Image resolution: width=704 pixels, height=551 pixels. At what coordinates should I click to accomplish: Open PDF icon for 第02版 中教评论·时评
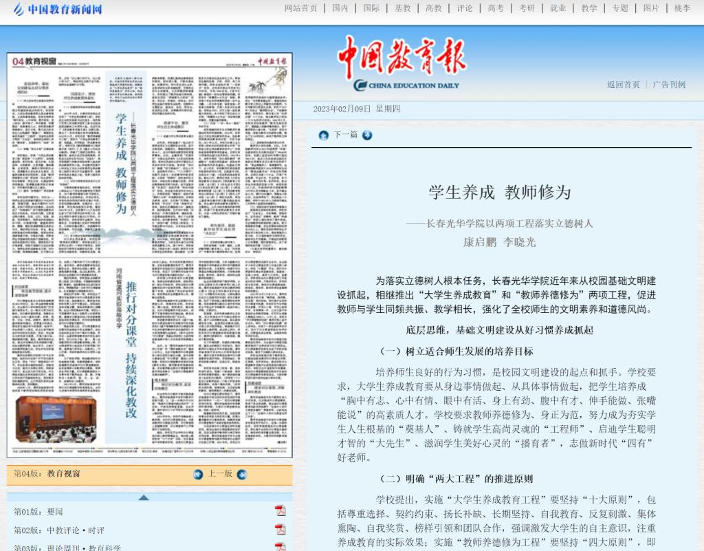tap(280, 530)
